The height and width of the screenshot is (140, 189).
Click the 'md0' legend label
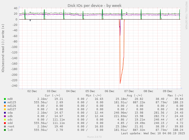click(x=10, y=99)
